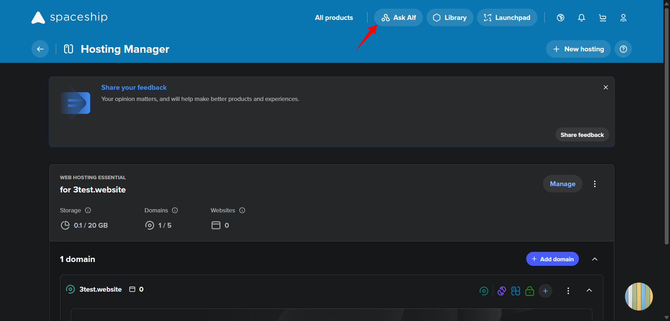Collapse the 1 domain section
This screenshot has width=670, height=321.
click(x=595, y=259)
